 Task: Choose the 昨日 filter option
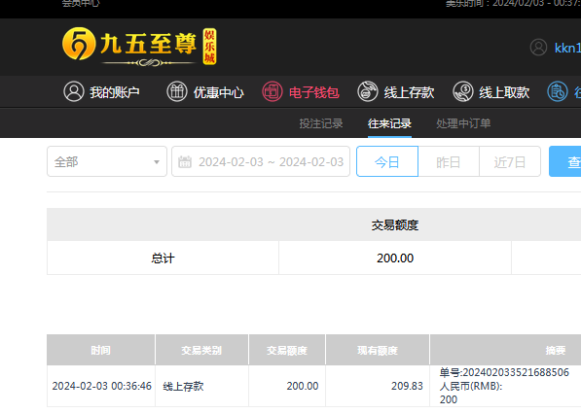(449, 161)
